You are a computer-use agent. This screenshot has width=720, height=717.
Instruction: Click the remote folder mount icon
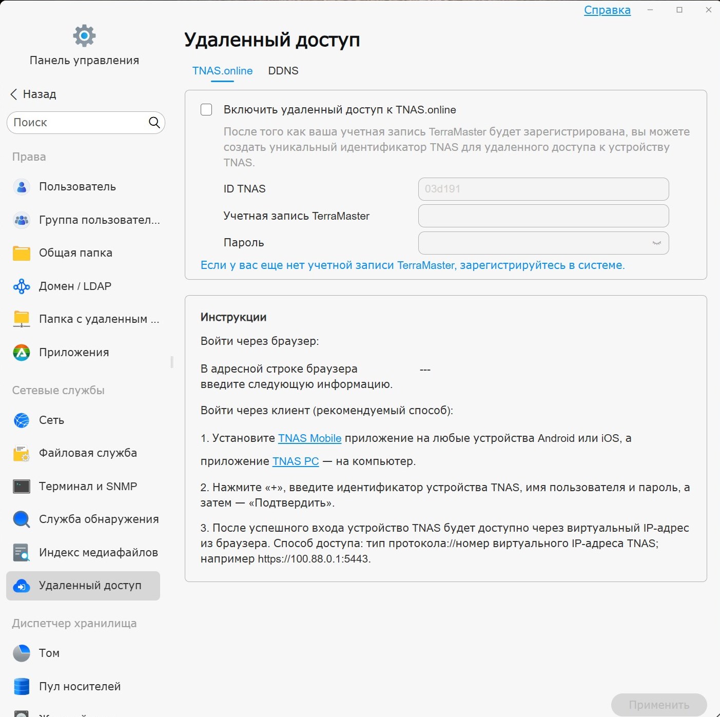point(22,319)
